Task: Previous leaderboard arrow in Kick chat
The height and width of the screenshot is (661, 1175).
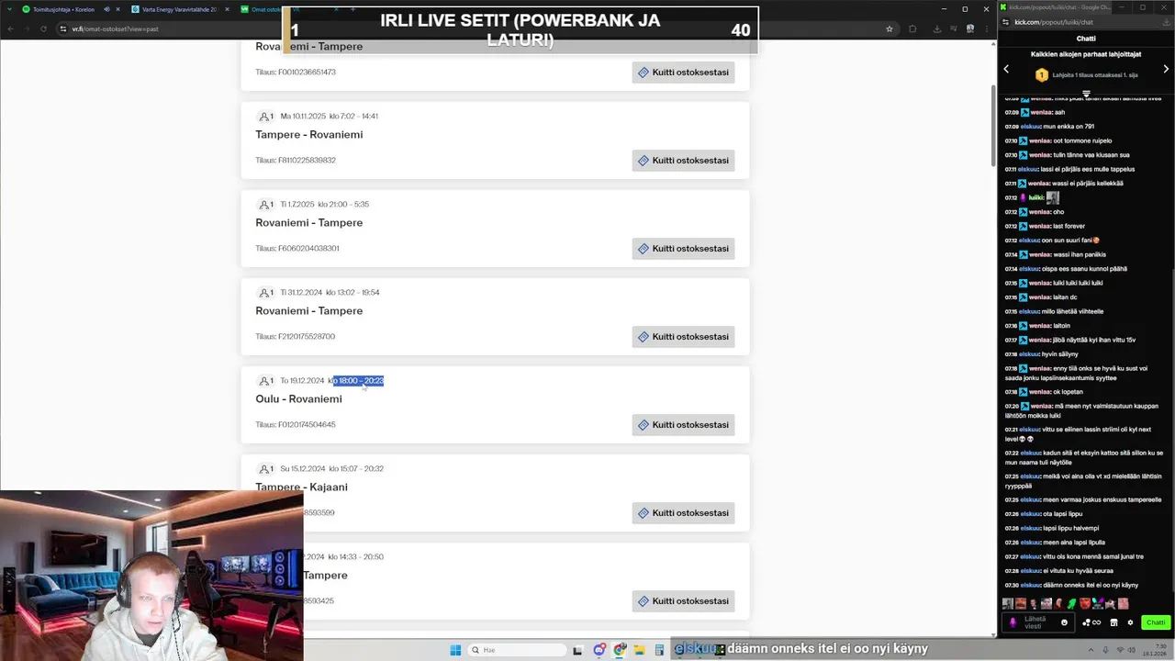Action: (1006, 69)
